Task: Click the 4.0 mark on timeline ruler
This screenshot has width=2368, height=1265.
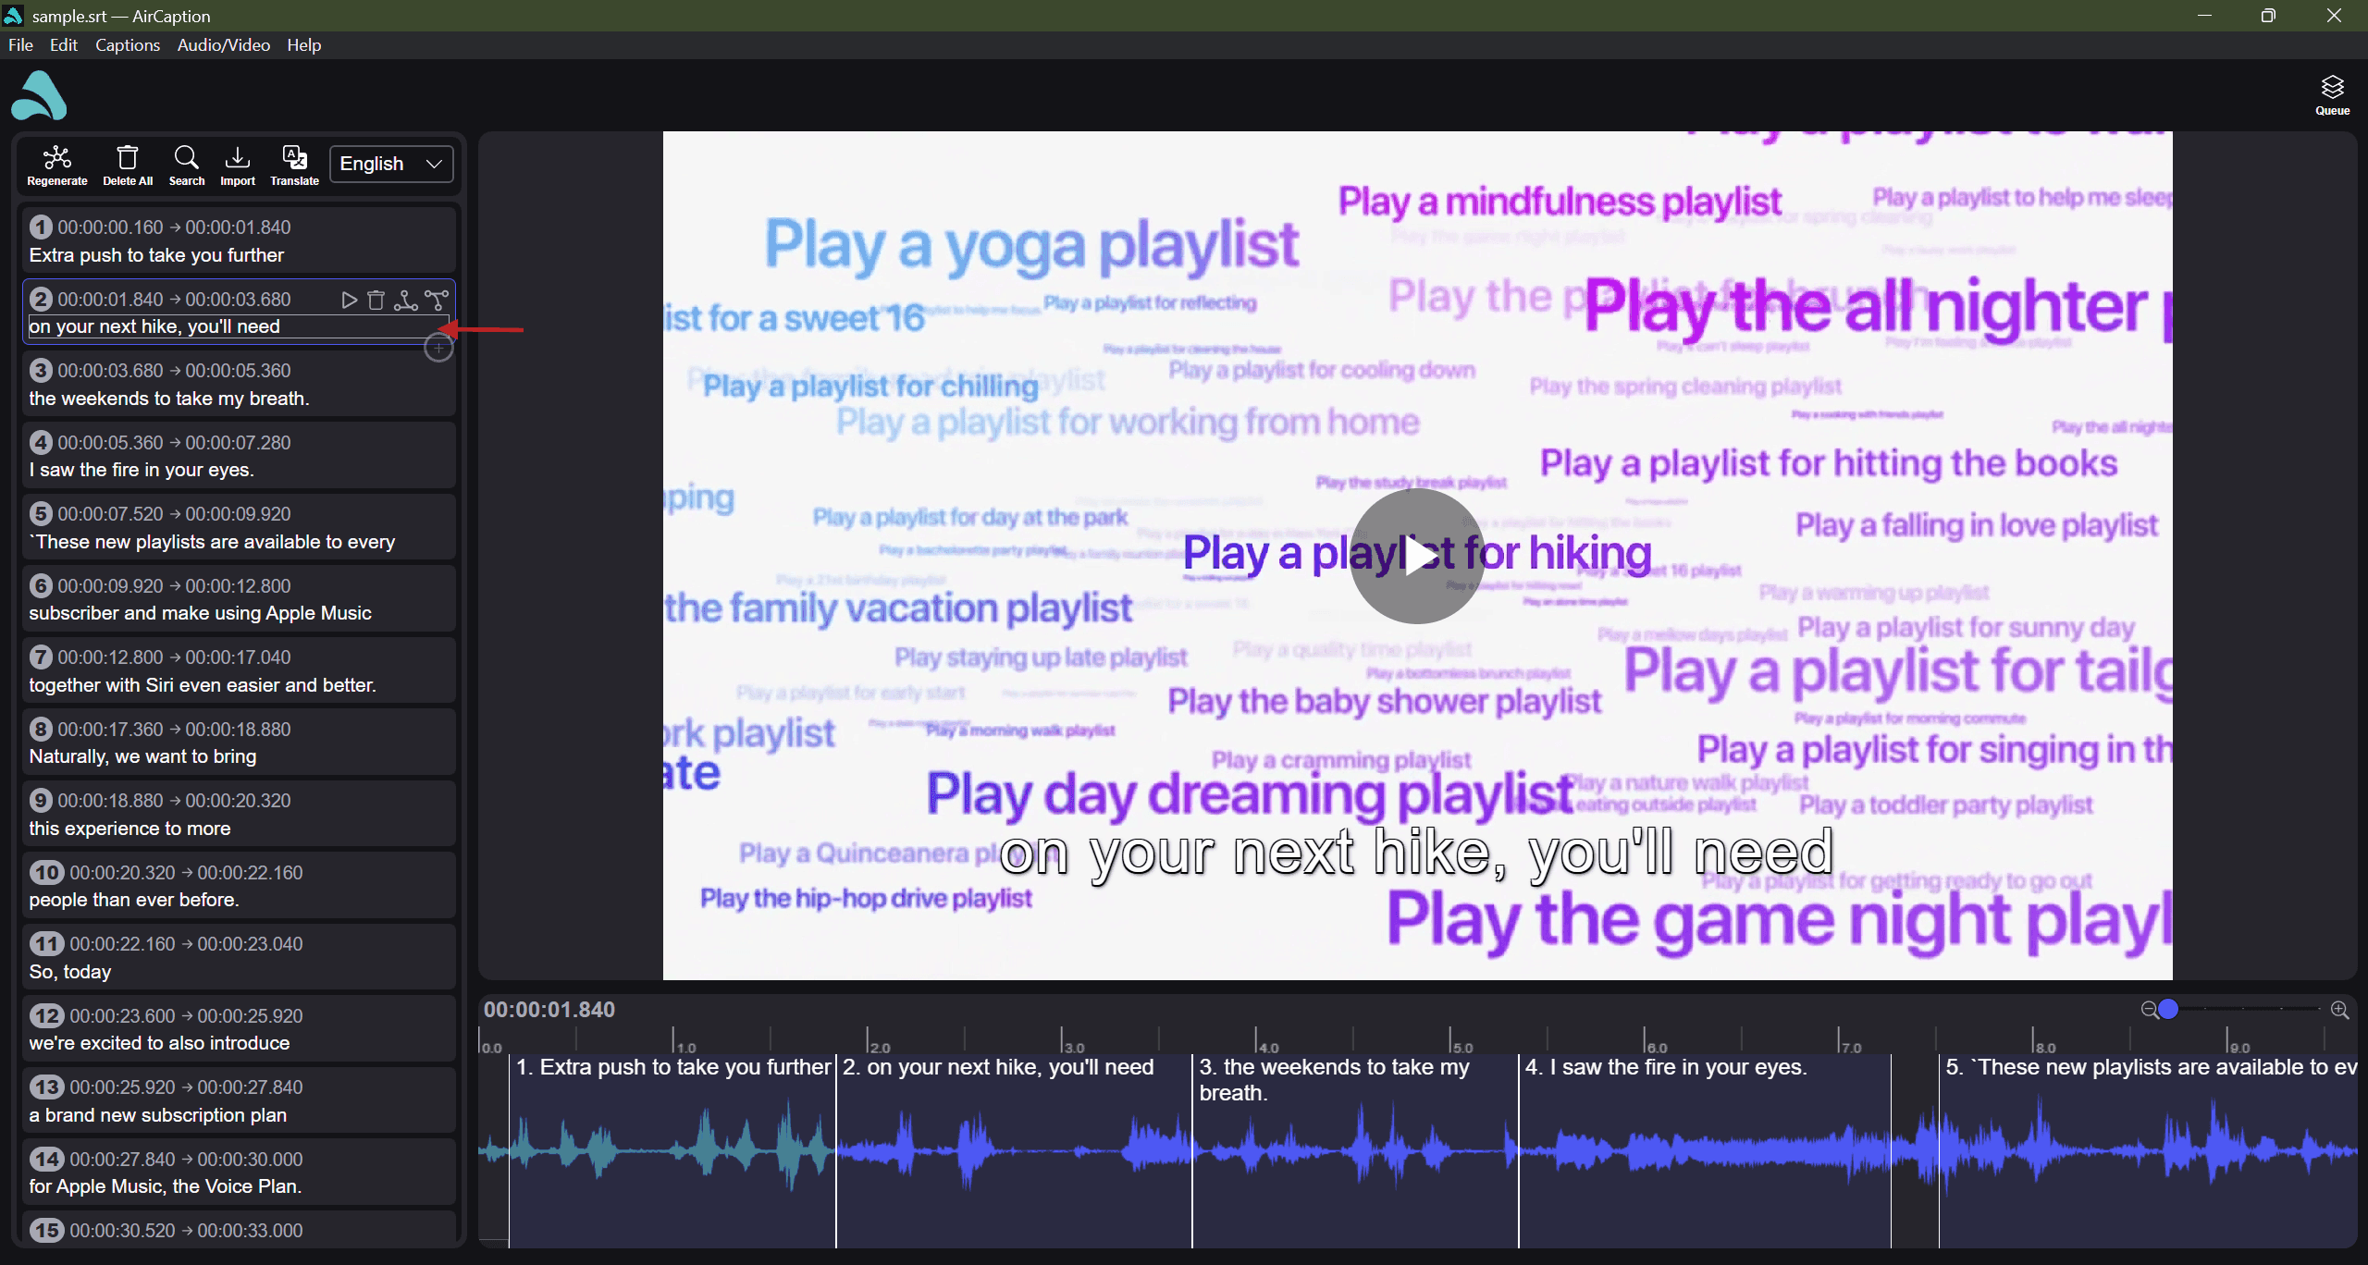Action: [1267, 1048]
